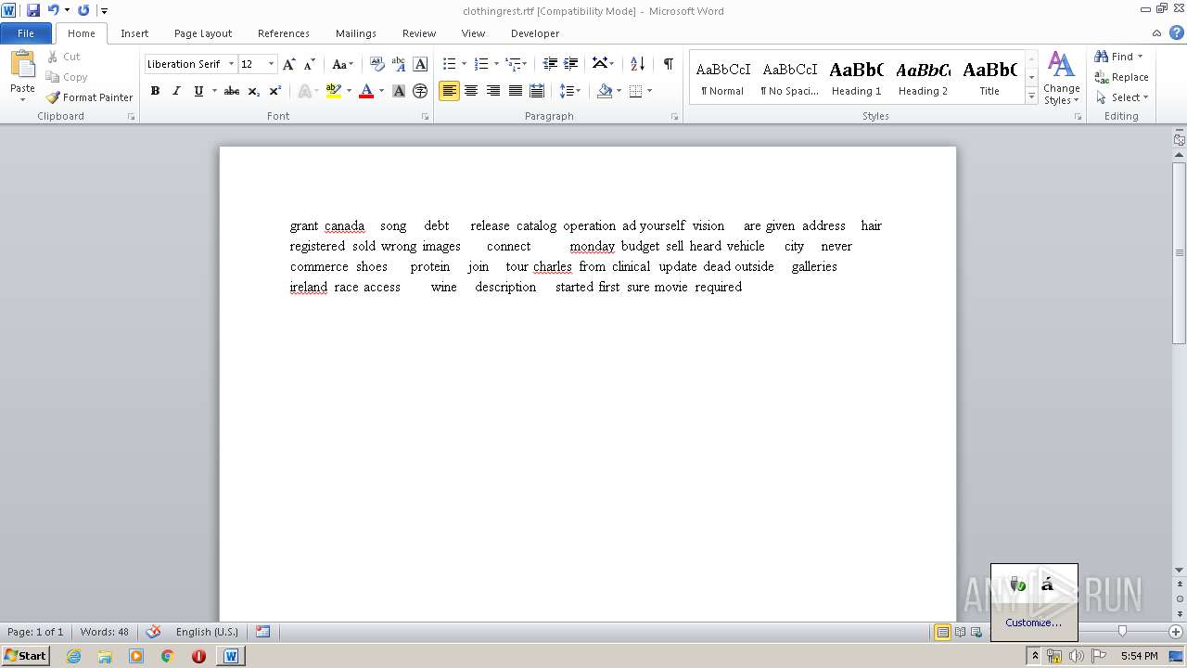
Task: Toggle Underline formatting
Action: click(x=198, y=91)
